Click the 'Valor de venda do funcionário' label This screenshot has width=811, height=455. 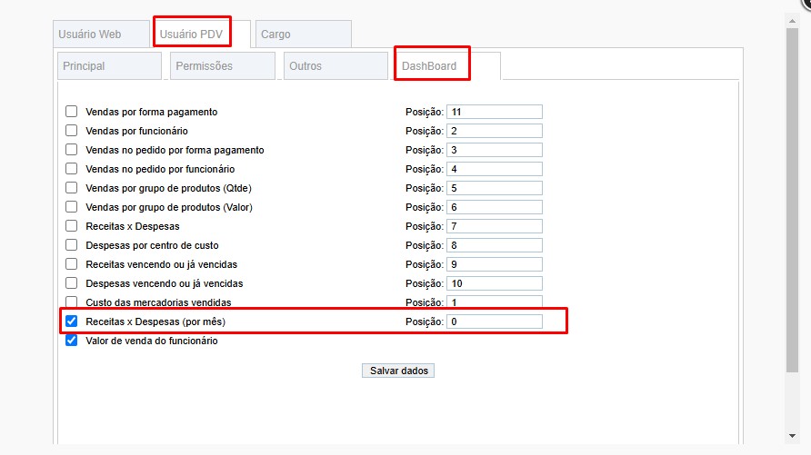[152, 341]
